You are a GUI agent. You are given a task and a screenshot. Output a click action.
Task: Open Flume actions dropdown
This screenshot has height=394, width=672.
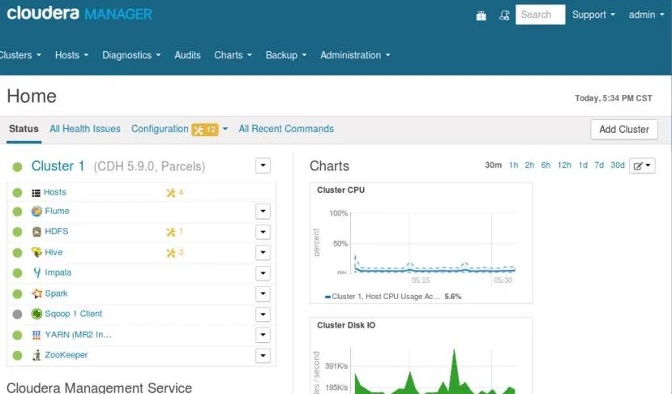click(x=263, y=211)
